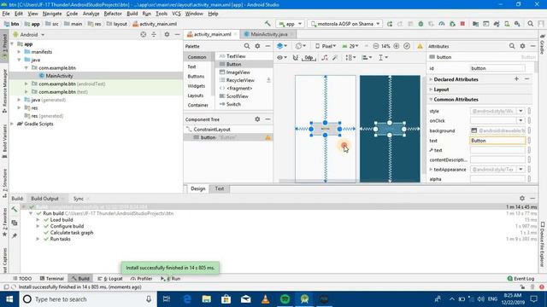Expand Gradle Scripts node

(13, 124)
